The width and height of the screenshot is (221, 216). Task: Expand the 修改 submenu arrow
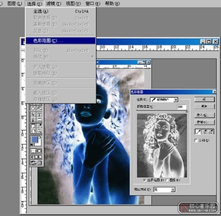pyautogui.click(x=92, y=56)
